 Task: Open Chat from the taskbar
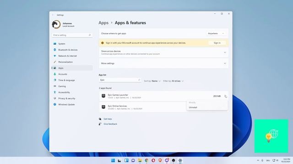coord(133,160)
